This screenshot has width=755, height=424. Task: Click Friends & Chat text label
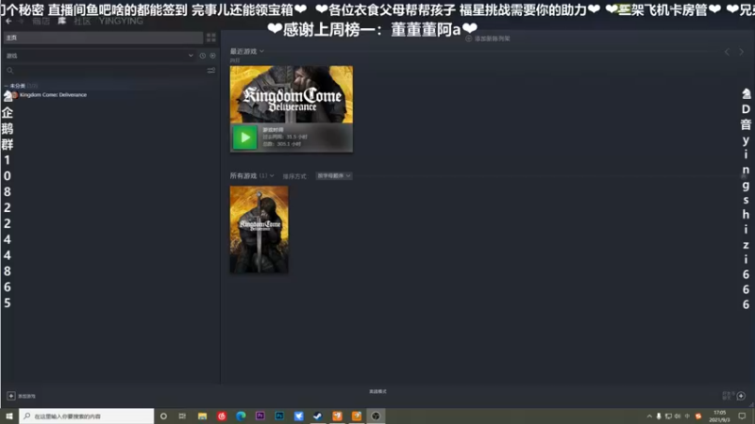tap(728, 395)
